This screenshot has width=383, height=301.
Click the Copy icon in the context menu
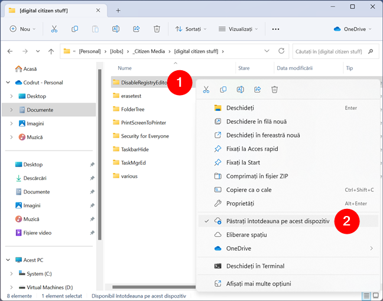click(x=223, y=90)
